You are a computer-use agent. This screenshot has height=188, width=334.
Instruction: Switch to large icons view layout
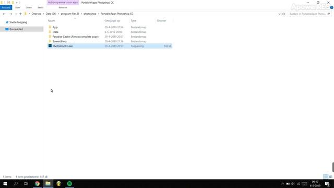(x=330, y=177)
